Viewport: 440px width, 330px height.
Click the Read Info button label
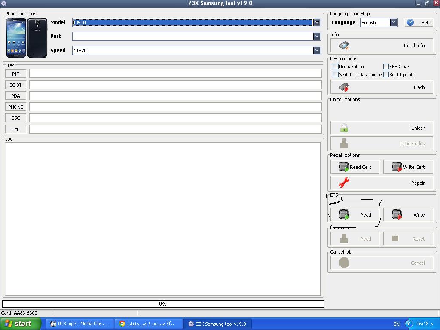click(x=414, y=46)
